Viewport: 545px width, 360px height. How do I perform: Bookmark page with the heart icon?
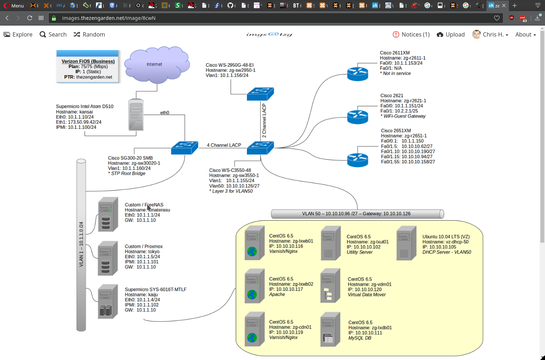pyautogui.click(x=497, y=18)
